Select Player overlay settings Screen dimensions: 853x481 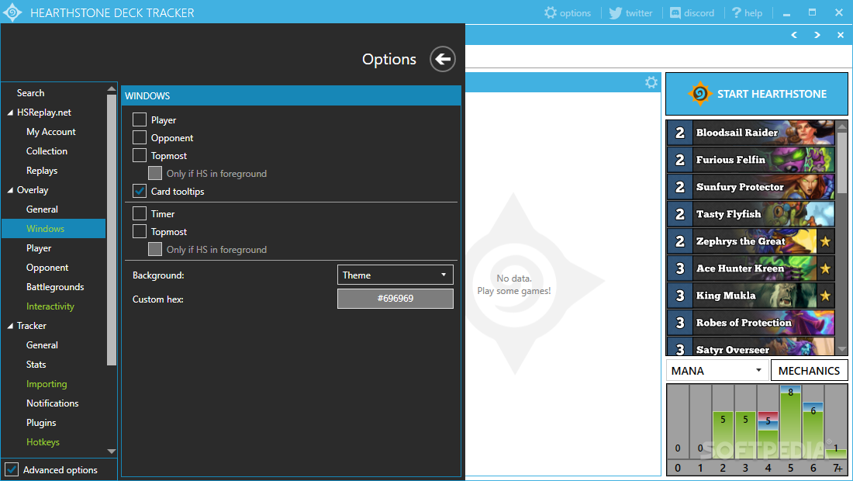point(39,248)
